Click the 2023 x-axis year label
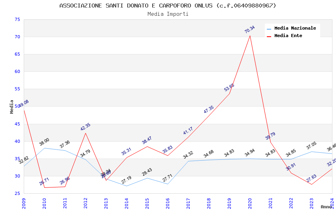336x217 pixels. tap(311, 203)
